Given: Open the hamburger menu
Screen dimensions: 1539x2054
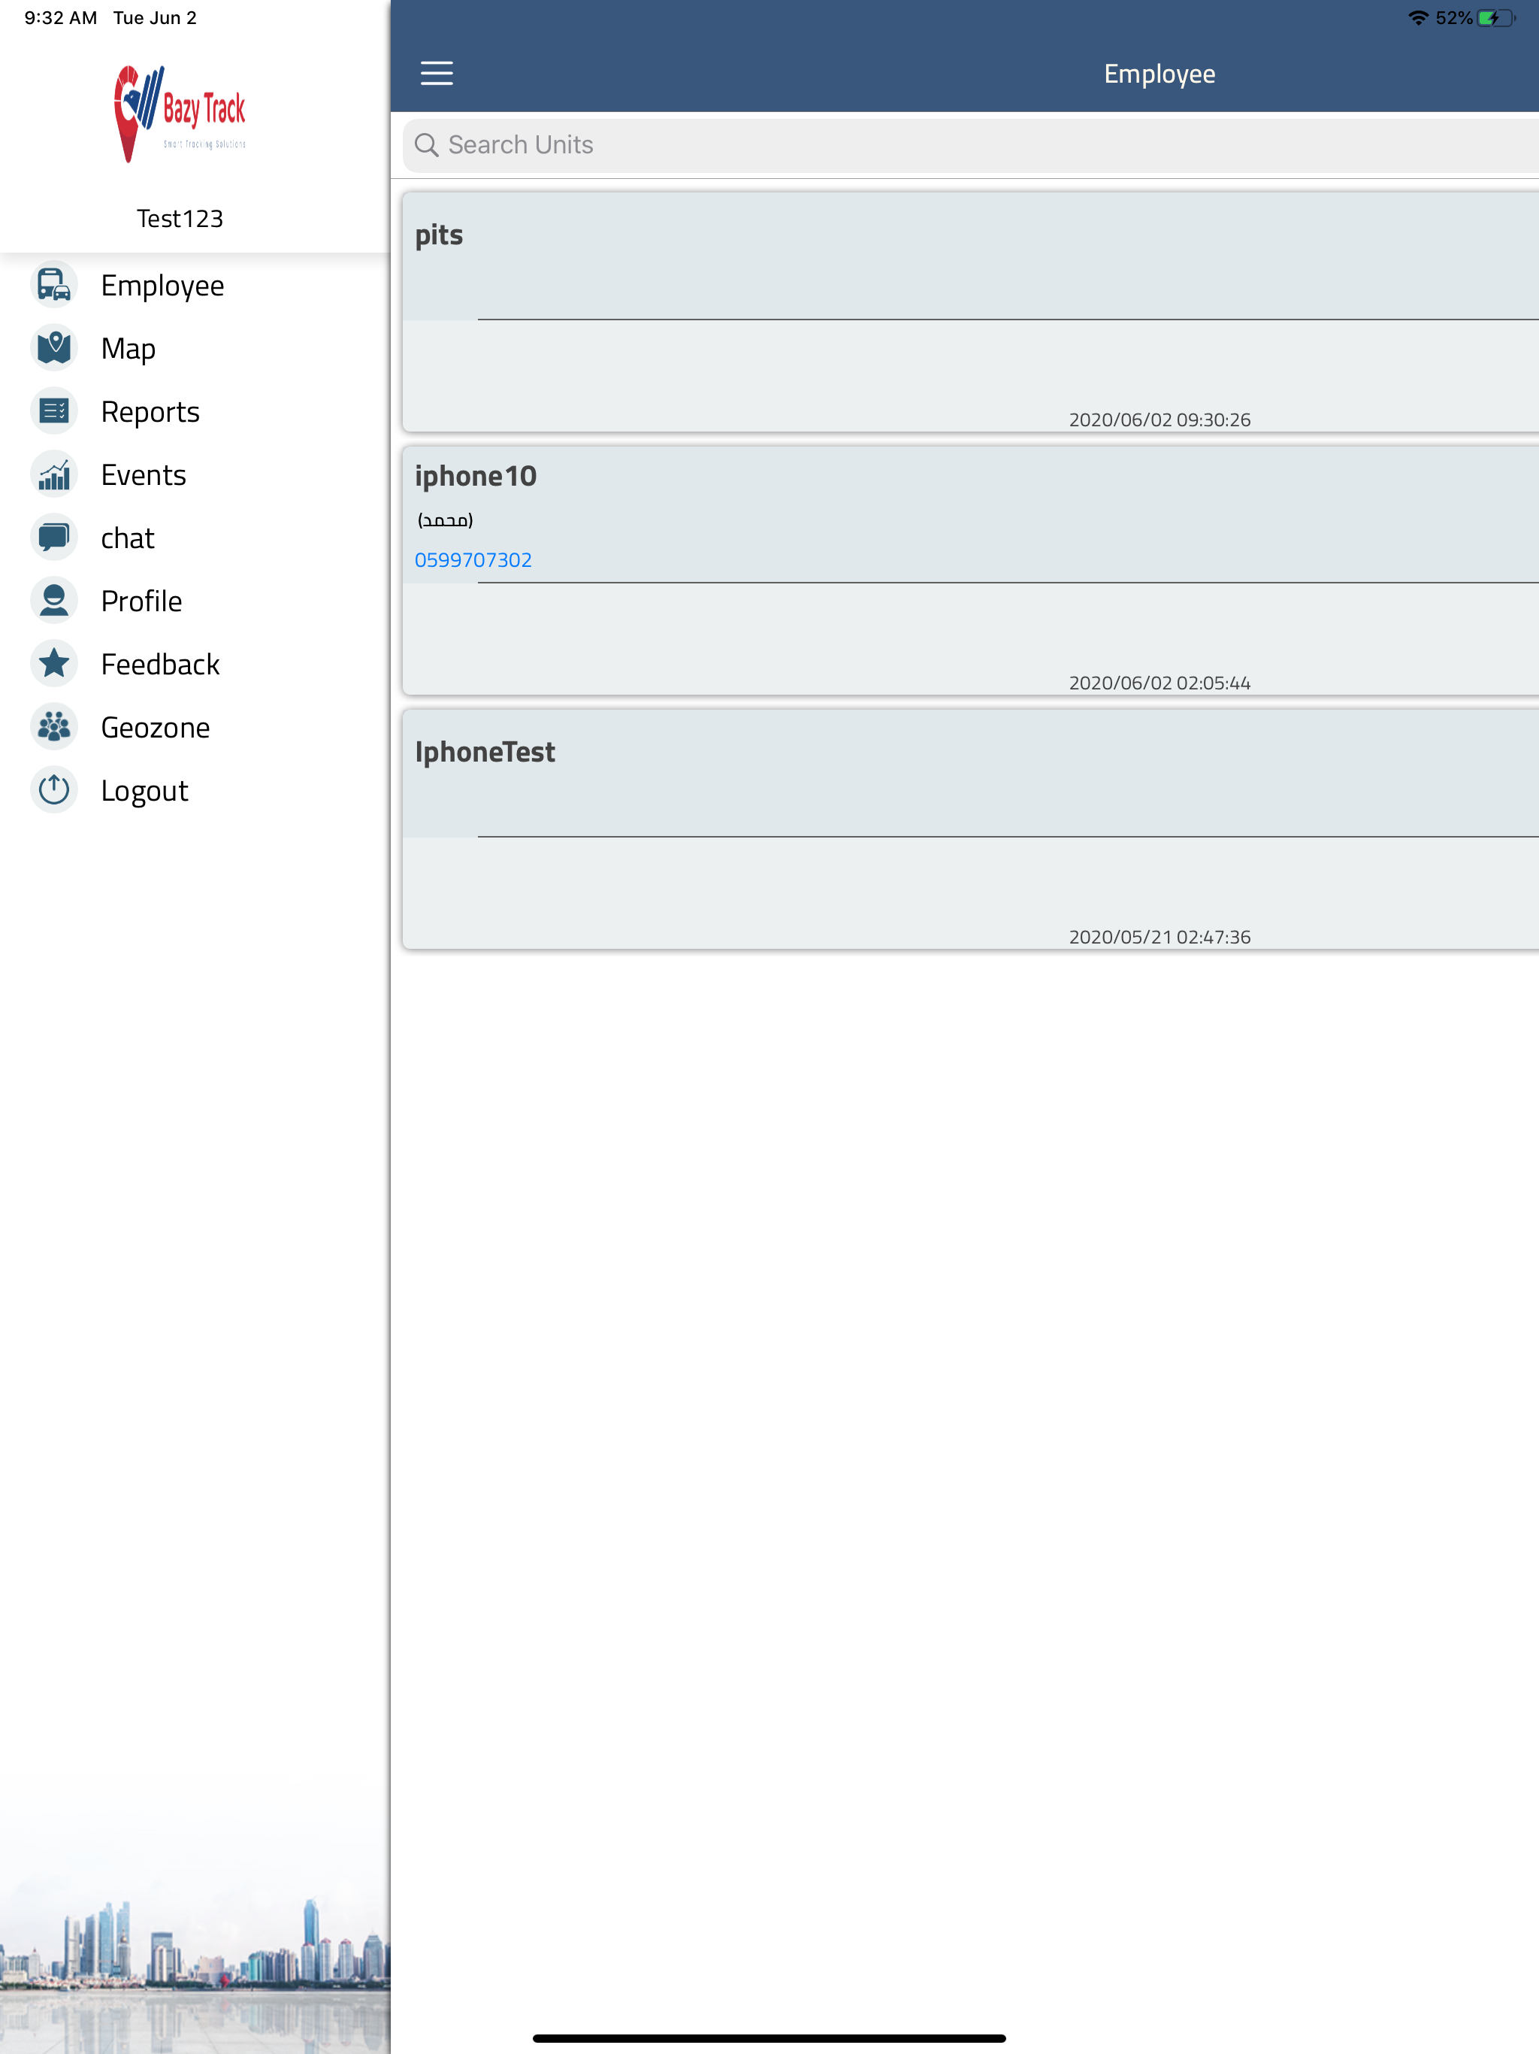Looking at the screenshot, I should (x=437, y=74).
